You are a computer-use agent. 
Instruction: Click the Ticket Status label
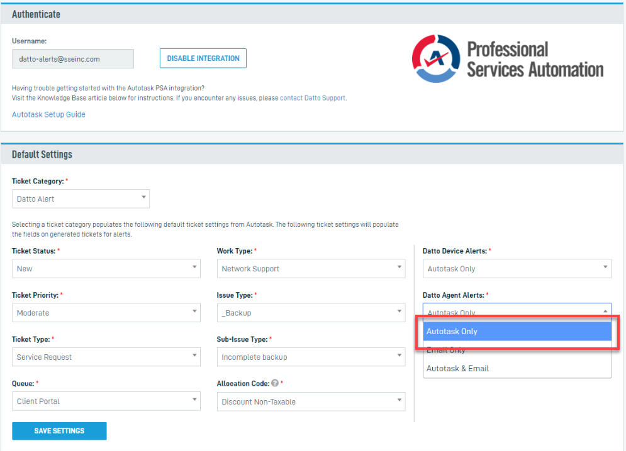coord(33,251)
